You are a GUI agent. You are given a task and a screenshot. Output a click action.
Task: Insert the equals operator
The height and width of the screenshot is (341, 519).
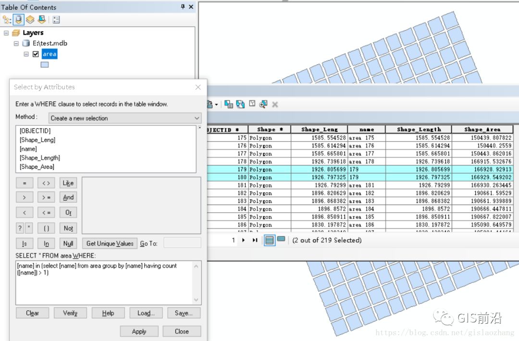25,183
